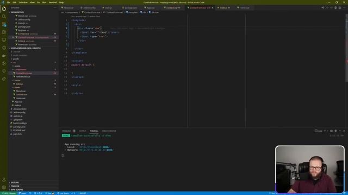Open the Edit menu
The image size is (348, 195).
15,2
